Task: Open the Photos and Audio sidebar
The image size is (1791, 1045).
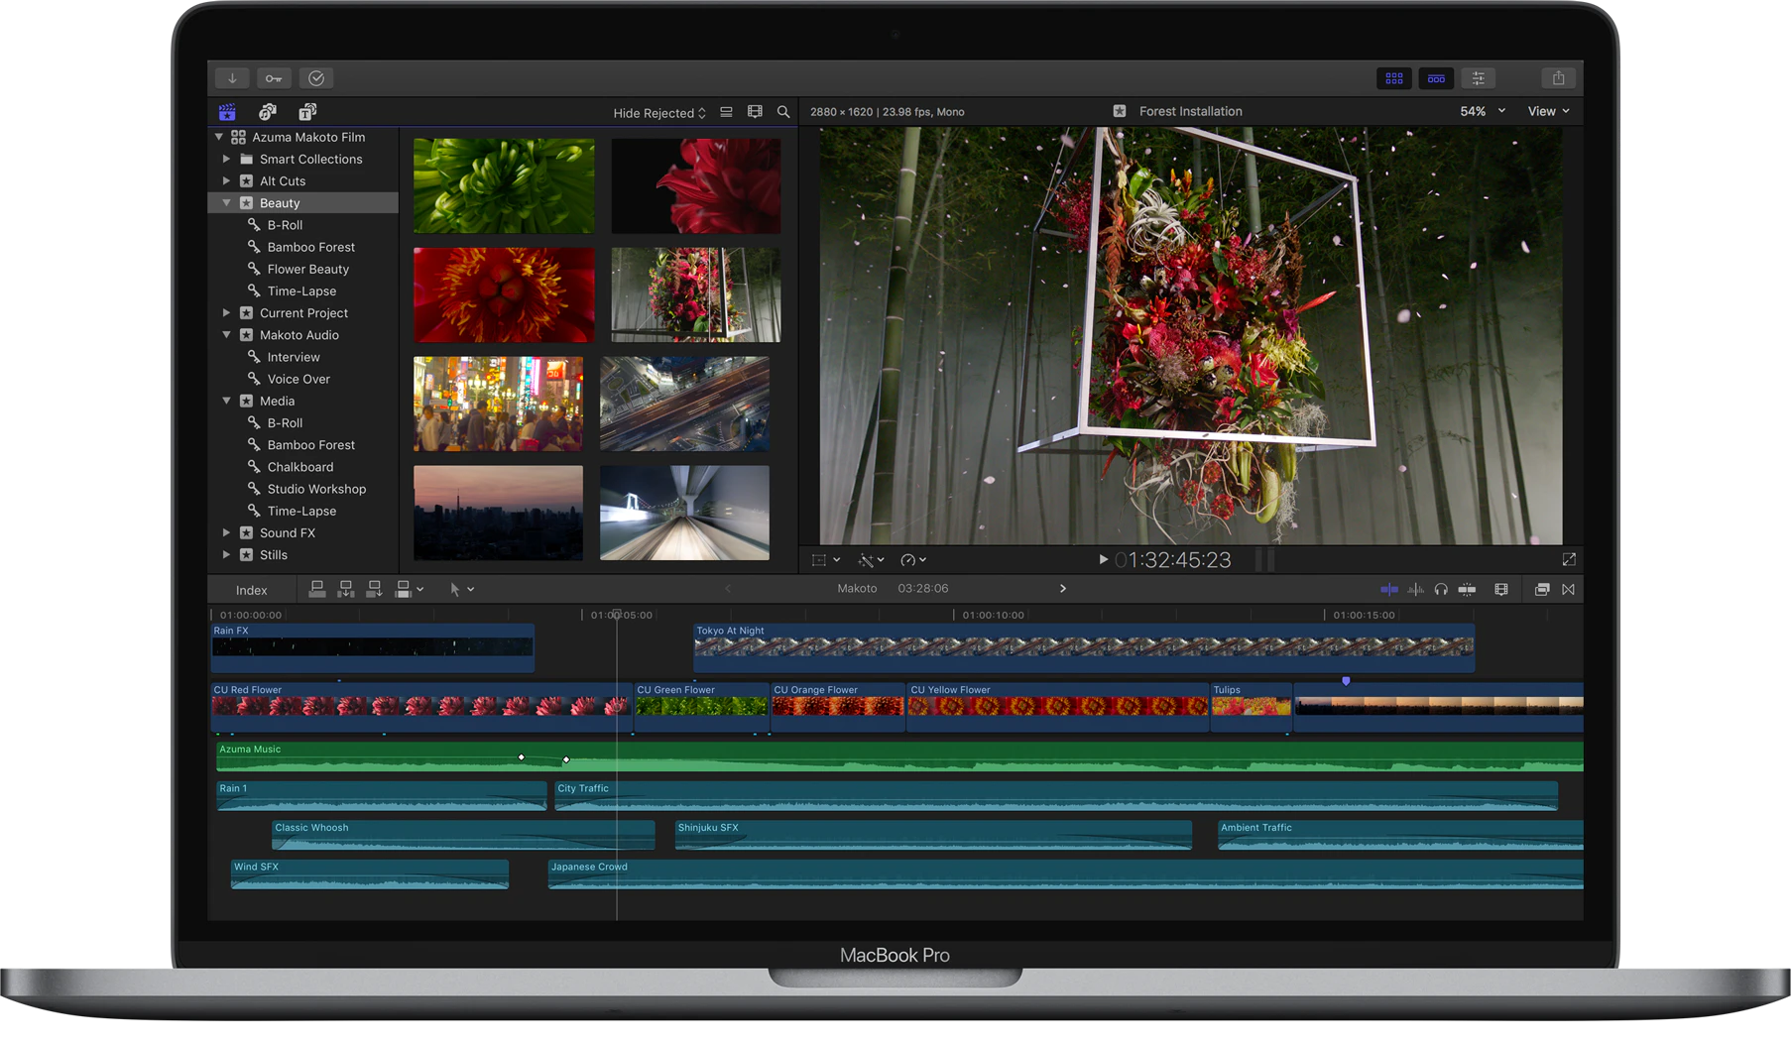Action: point(268,111)
